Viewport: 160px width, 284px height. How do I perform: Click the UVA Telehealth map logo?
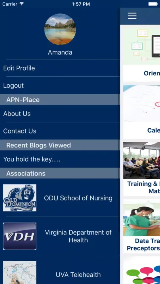click(x=20, y=272)
